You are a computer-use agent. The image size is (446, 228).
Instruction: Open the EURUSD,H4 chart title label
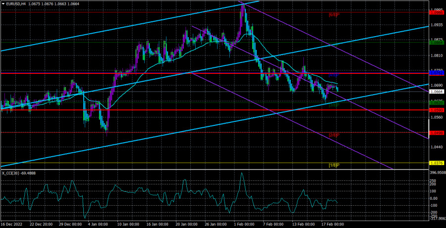(16, 4)
